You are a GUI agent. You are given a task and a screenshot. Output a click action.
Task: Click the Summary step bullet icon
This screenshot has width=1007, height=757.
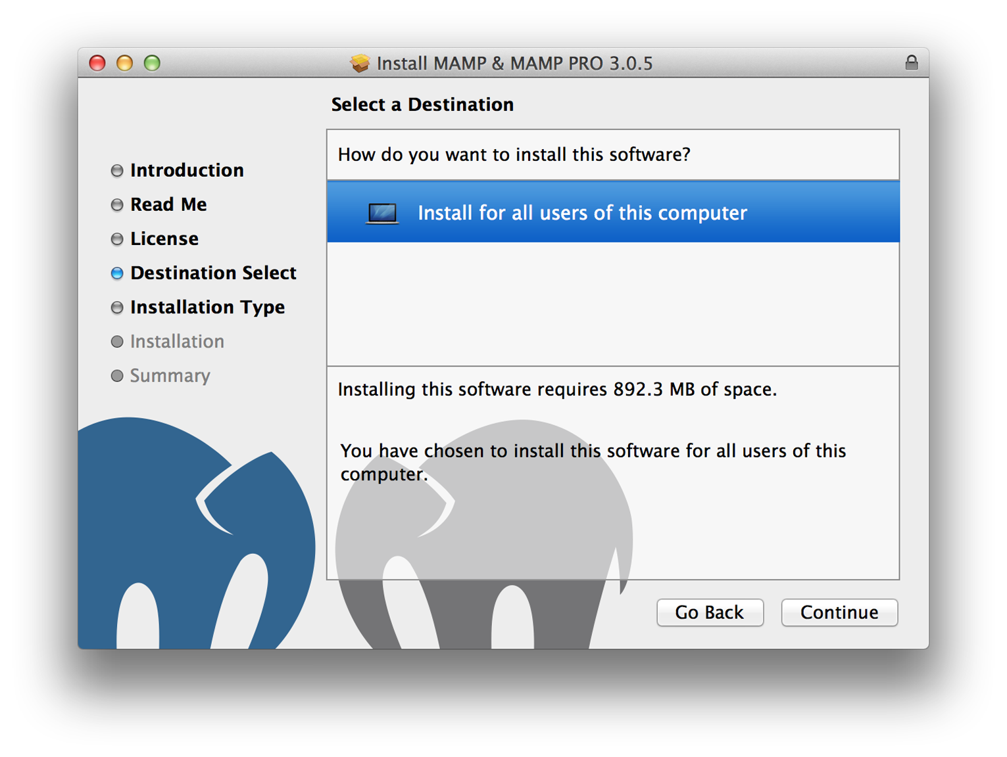click(117, 376)
